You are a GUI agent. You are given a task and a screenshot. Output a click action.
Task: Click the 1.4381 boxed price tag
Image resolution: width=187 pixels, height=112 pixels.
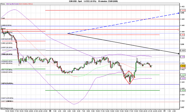pos(183,50)
